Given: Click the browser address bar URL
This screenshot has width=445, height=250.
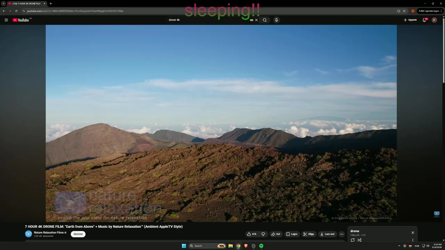Looking at the screenshot, I should [75, 11].
